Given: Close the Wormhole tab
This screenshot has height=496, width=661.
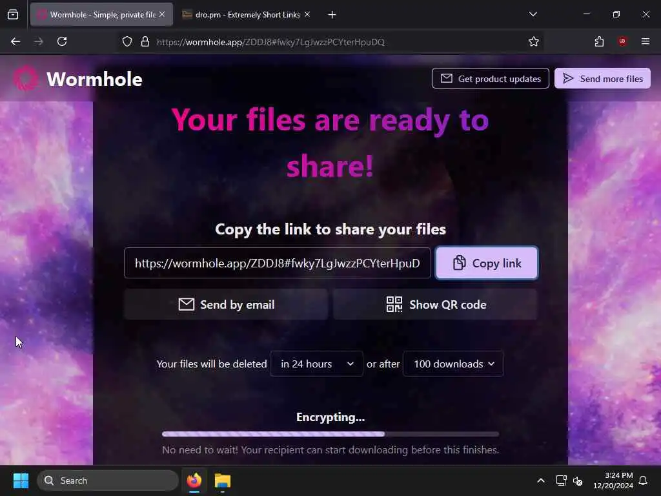Looking at the screenshot, I should 162,14.
